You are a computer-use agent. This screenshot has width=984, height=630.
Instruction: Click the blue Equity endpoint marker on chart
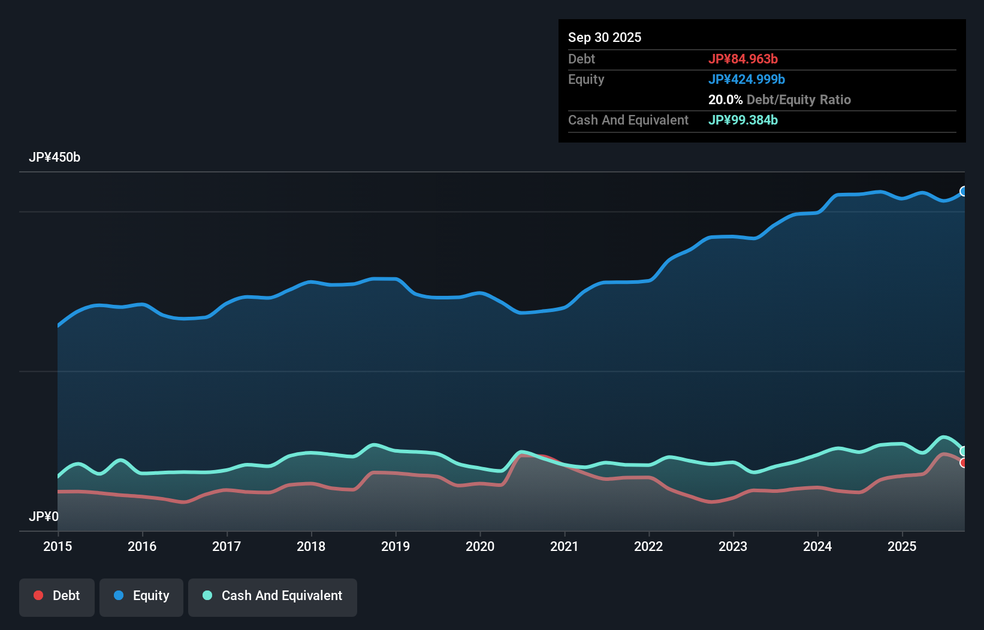coord(964,192)
